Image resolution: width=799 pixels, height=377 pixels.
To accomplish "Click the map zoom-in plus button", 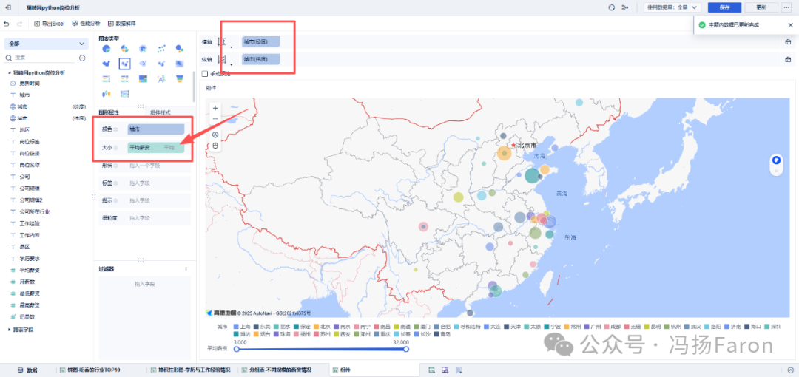I will pyautogui.click(x=215, y=108).
